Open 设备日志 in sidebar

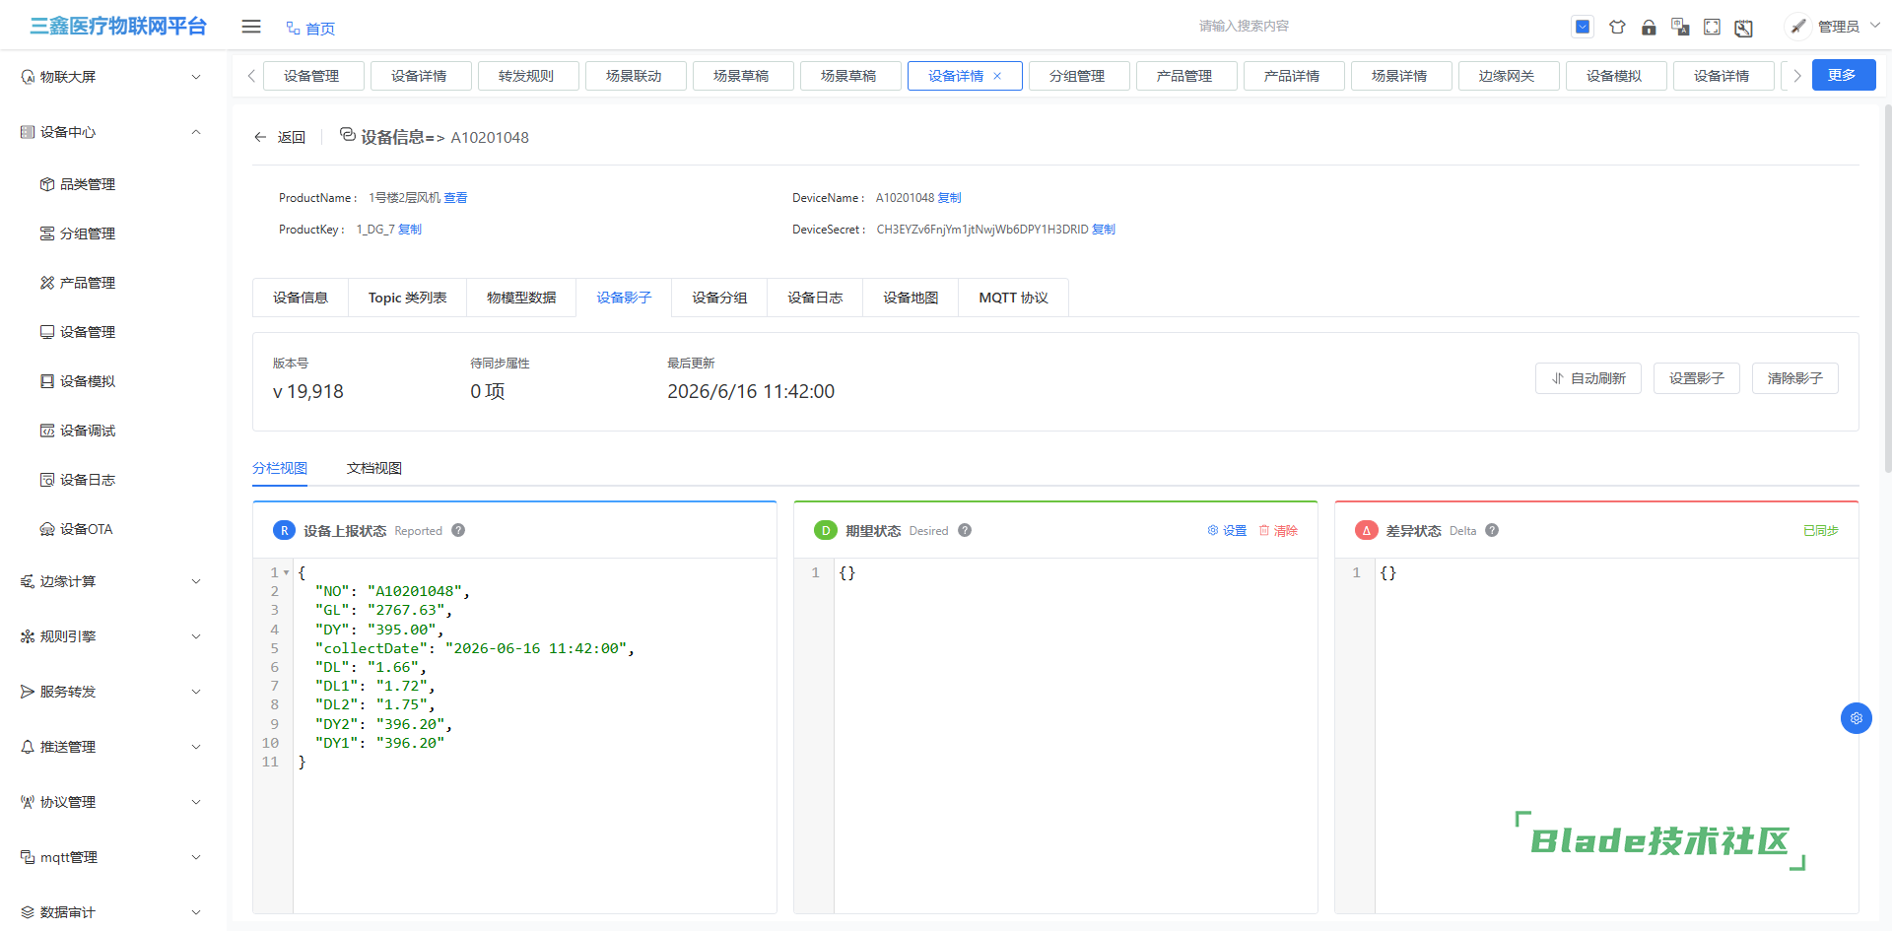click(x=87, y=480)
